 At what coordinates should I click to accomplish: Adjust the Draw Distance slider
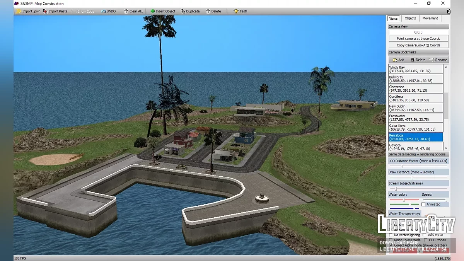click(412, 177)
